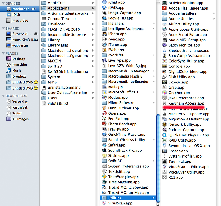221x206 pixels.
Task: Click burn icon on first Untitled DVD
Action: coord(36,82)
